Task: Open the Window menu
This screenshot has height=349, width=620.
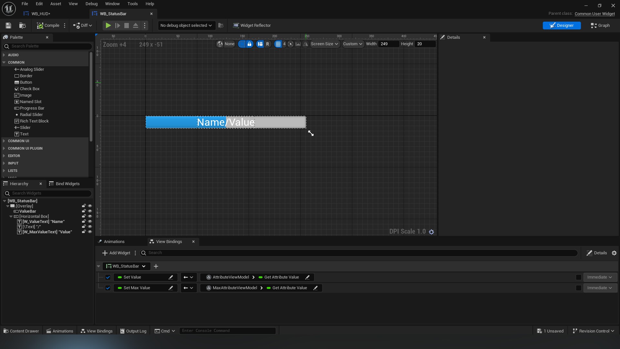Action: click(112, 4)
